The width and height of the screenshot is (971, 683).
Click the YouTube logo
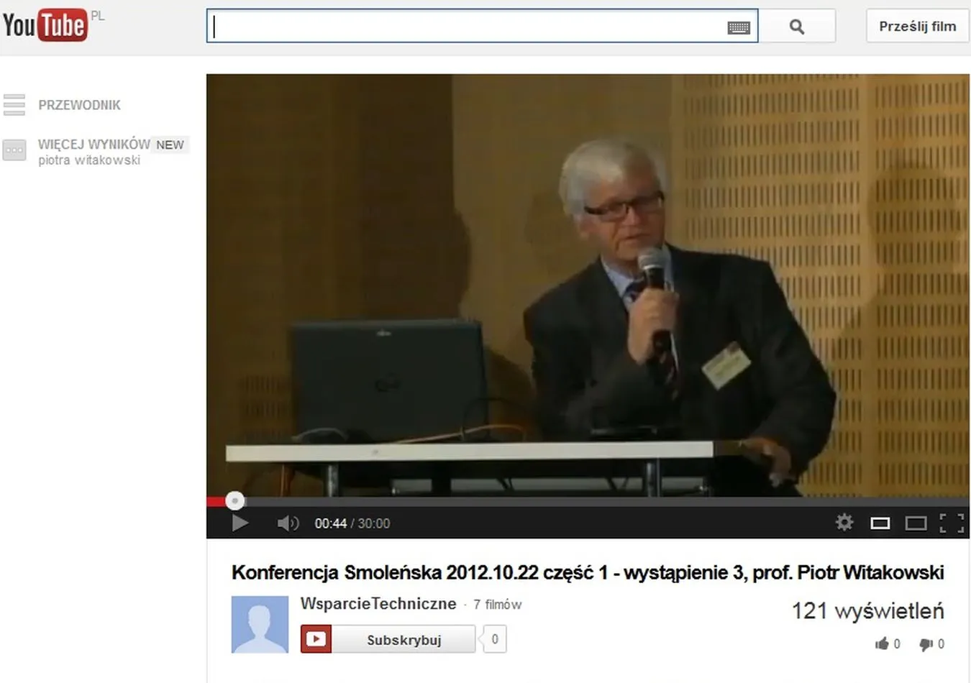45,25
